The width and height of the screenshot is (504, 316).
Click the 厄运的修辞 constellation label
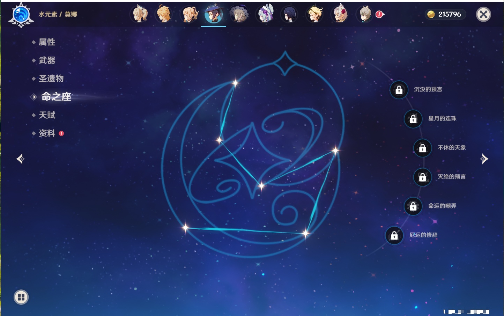[423, 235]
